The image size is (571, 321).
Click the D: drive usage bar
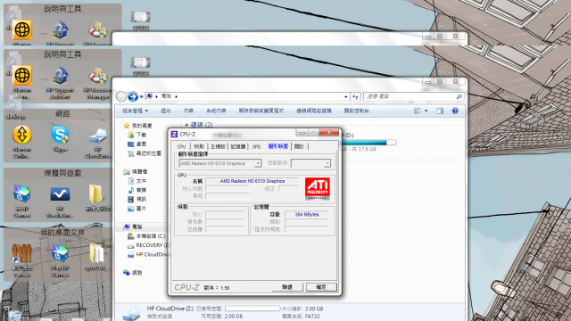[x=368, y=143]
